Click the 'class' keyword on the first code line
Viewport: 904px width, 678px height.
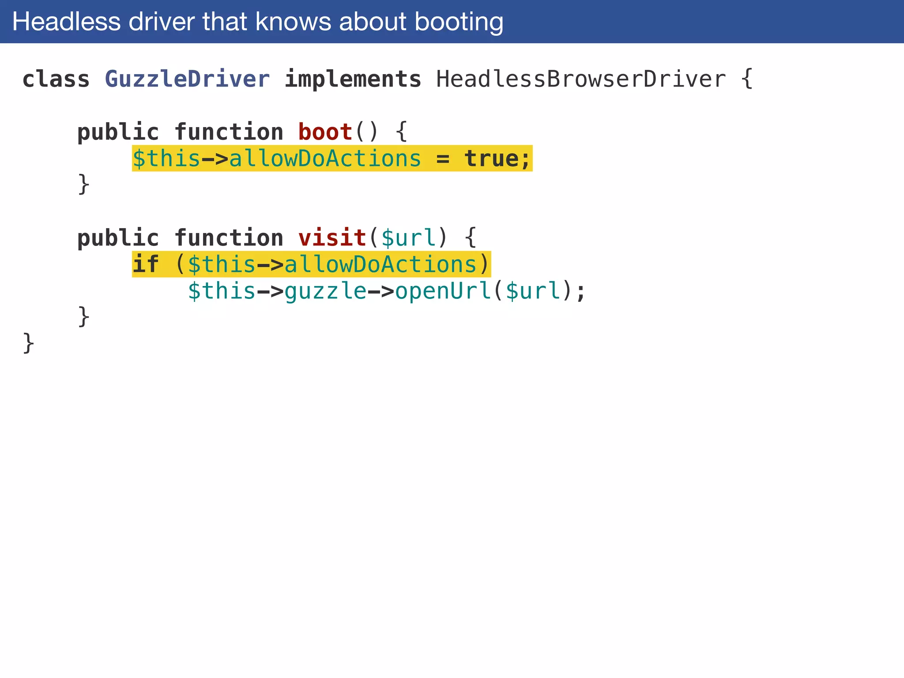click(x=56, y=79)
